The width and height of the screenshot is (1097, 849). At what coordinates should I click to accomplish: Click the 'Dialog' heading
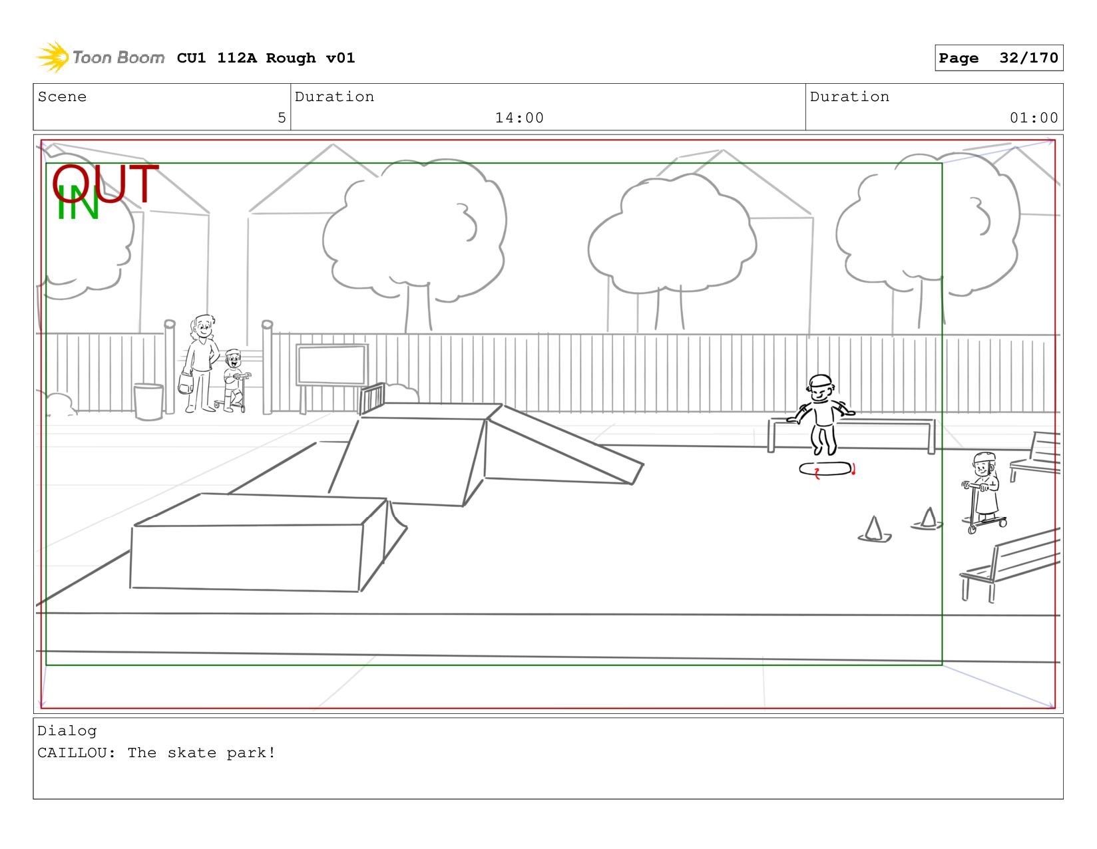pos(67,731)
